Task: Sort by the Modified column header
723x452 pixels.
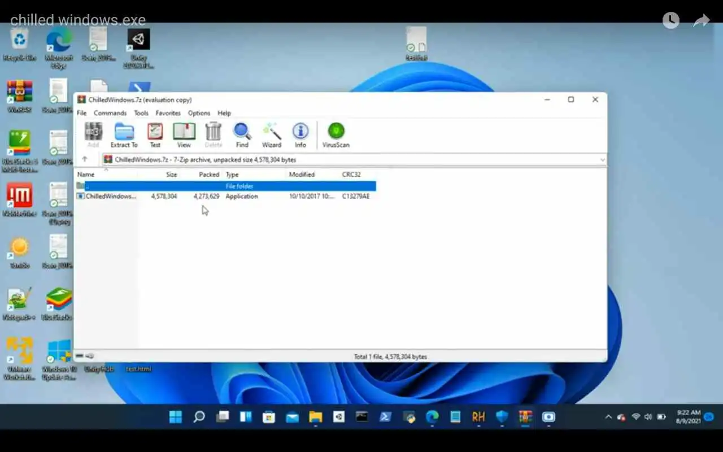Action: [x=302, y=175]
